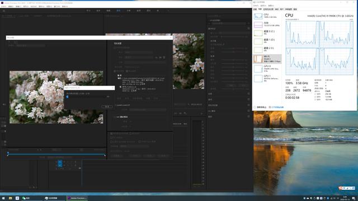The image size is (358, 201).
Task: Click the 曝光 slider in Lumetri
Action: [x=234, y=60]
